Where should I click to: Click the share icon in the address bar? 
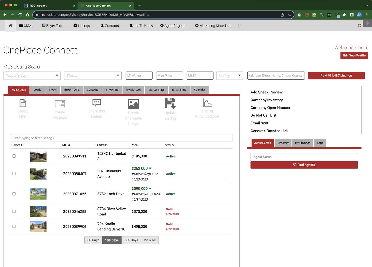(x=282, y=15)
